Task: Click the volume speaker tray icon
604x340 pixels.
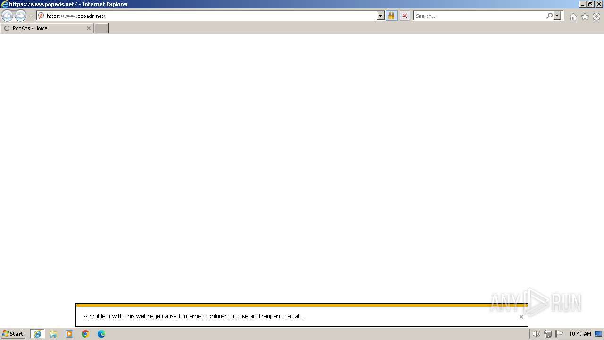Action: 536,334
